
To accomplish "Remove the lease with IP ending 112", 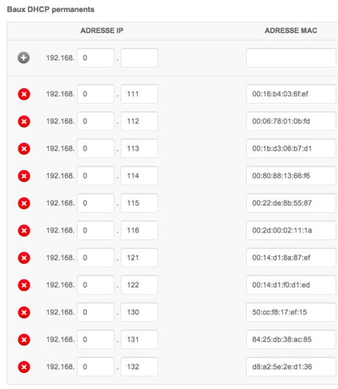I will pos(24,121).
